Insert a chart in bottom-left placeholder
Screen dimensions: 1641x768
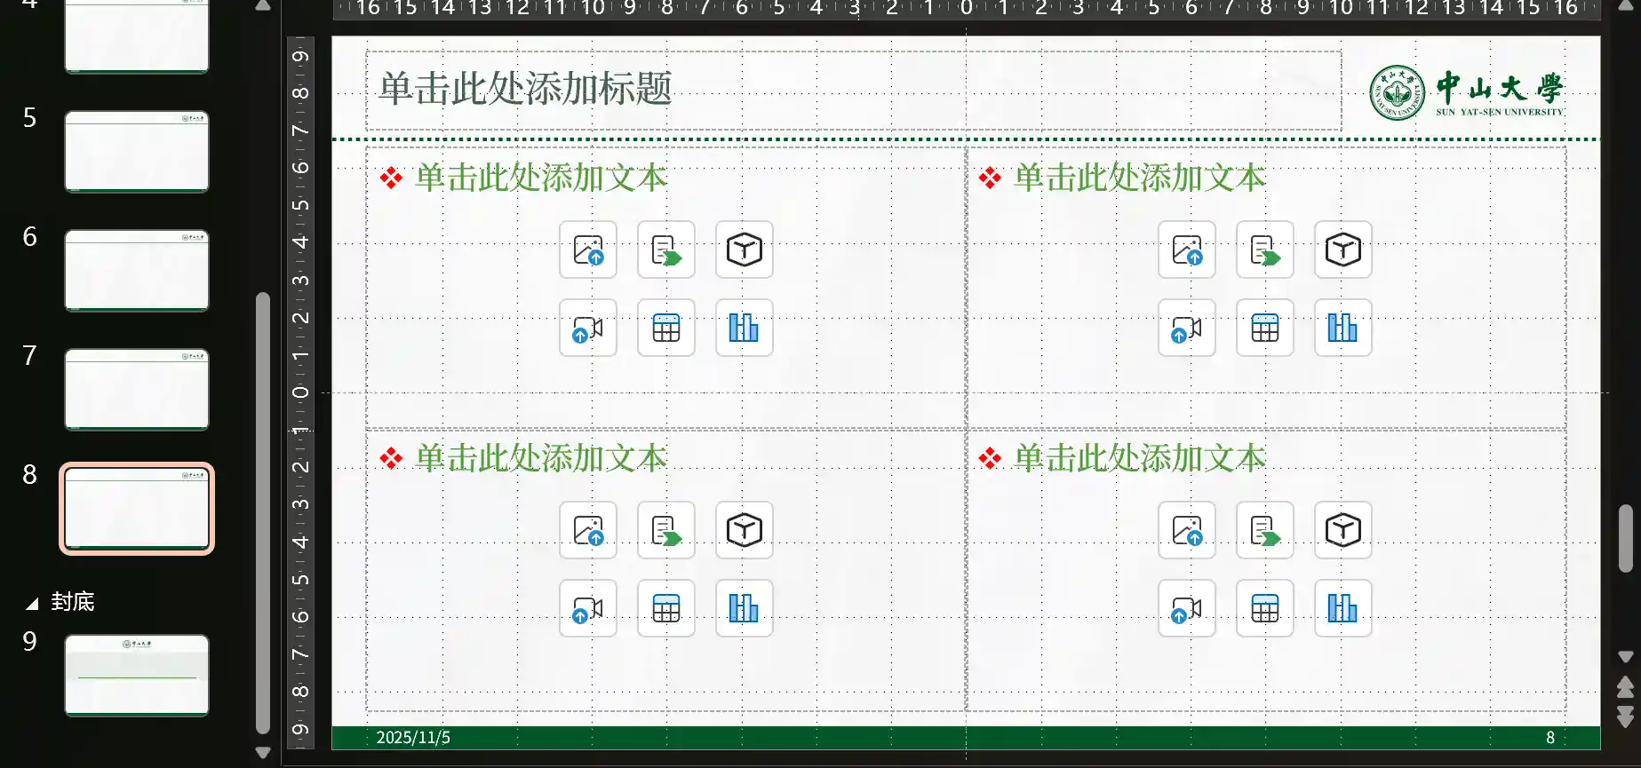[x=744, y=609]
